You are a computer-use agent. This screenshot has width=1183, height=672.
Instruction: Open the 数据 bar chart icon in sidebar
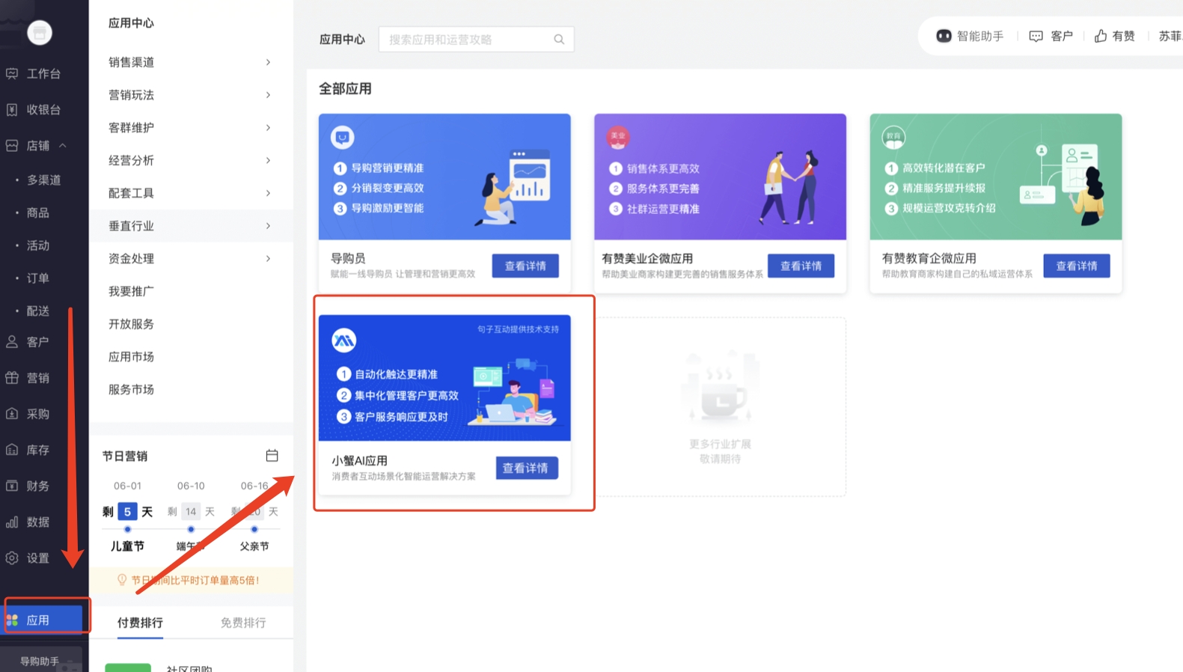pos(12,522)
